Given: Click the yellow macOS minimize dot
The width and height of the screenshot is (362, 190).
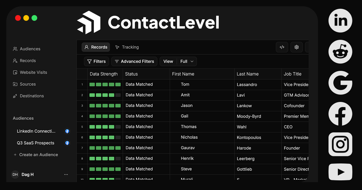Looking at the screenshot, I should coord(26,18).
